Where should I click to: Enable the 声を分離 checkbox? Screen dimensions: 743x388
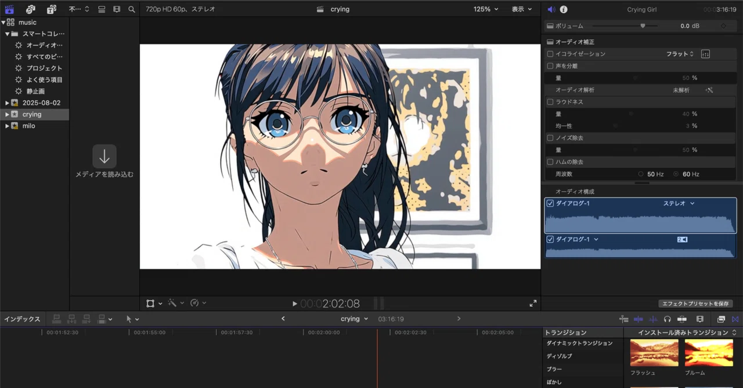coord(550,66)
